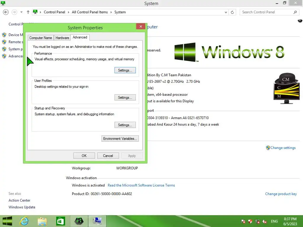Go back with the Back arrow

pos(6,12)
